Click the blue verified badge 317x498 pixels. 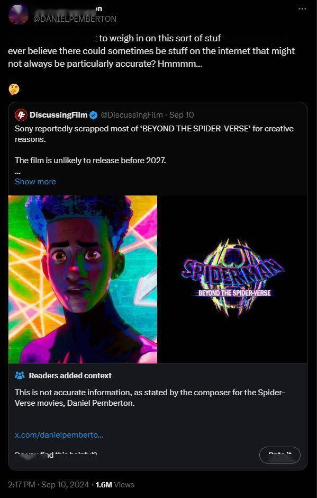(x=93, y=115)
